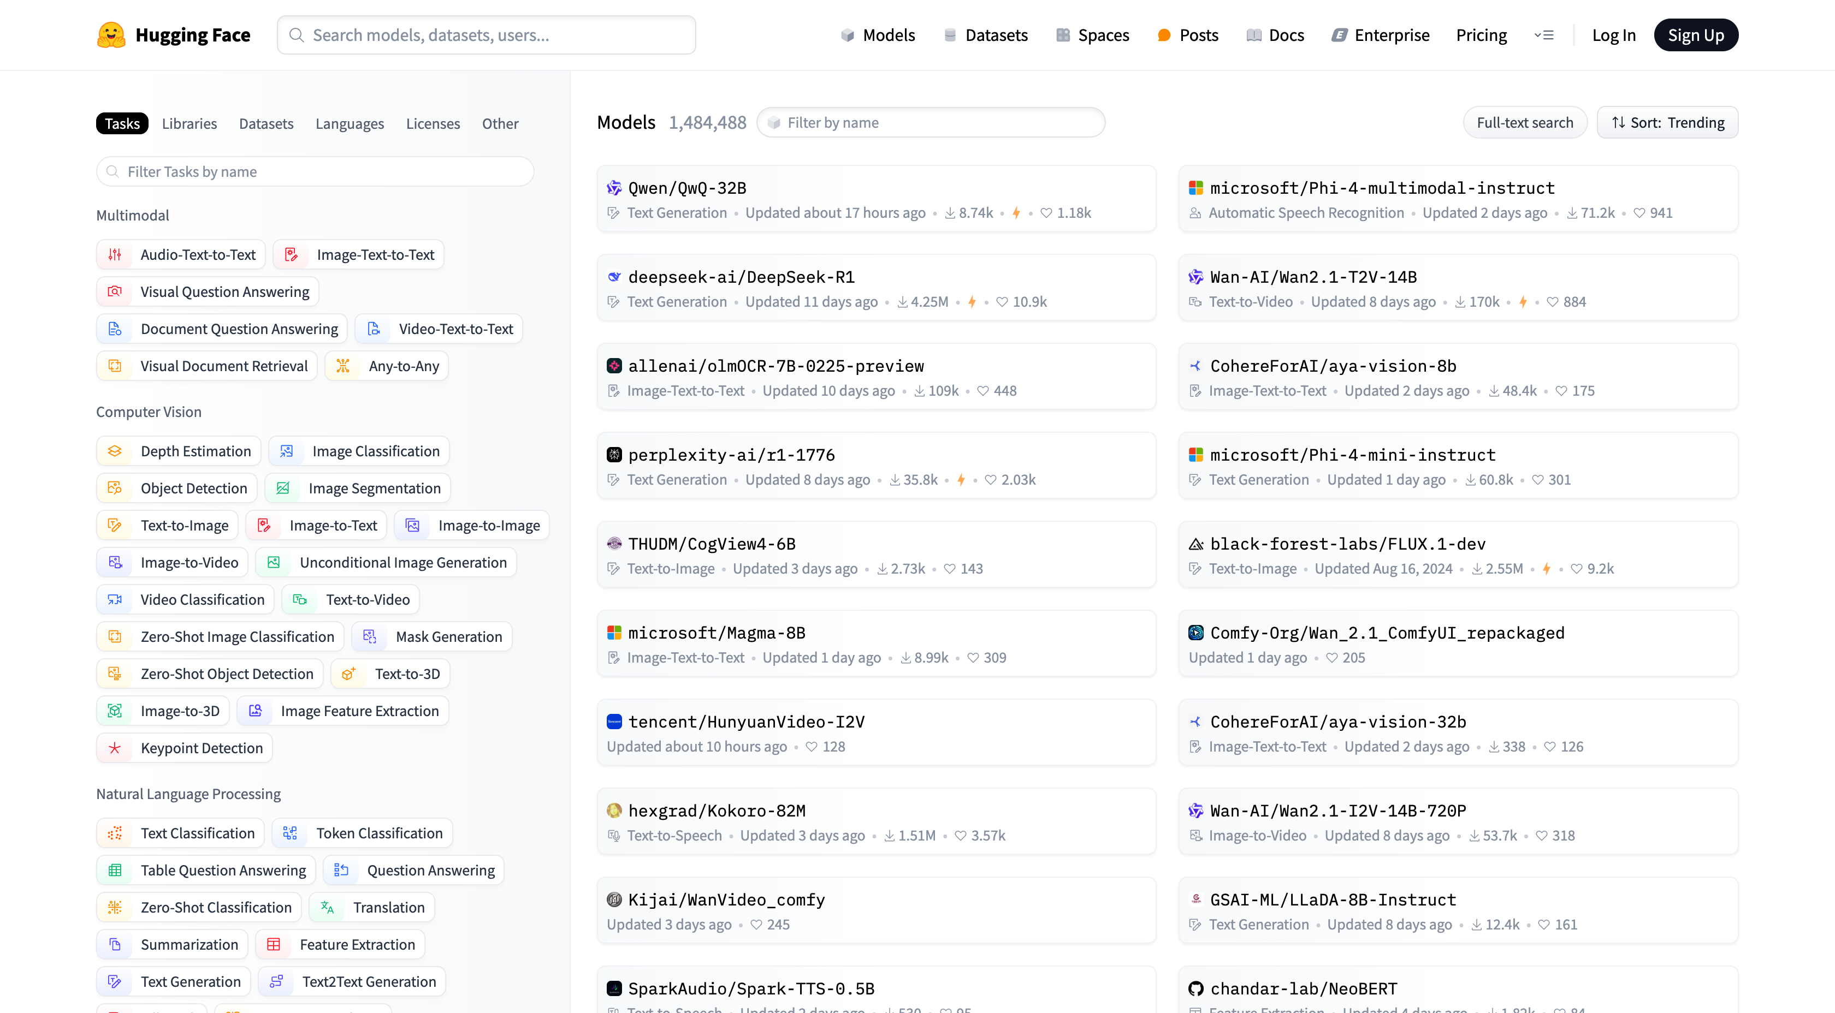Click the black-forest-labs avatar icon

(1195, 544)
